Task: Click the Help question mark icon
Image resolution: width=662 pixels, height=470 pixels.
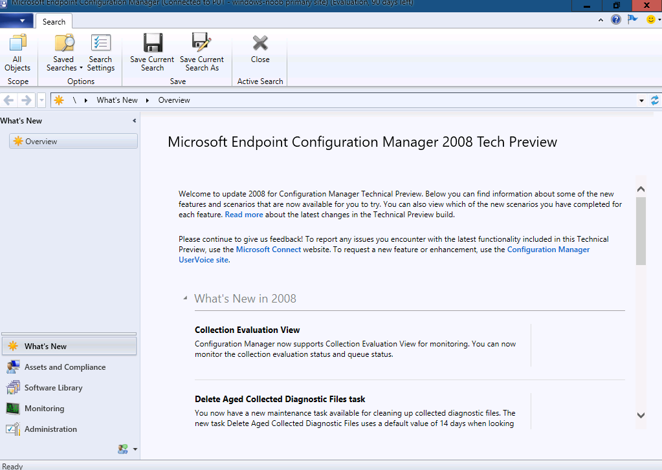Action: click(616, 19)
